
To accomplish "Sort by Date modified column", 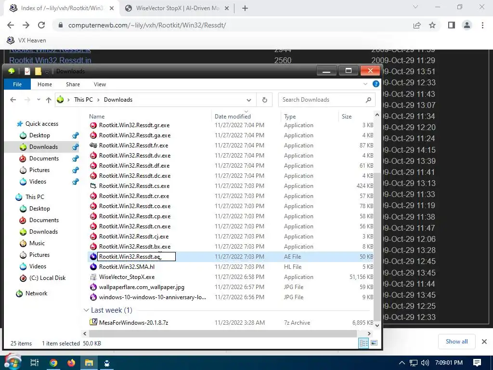I will pyautogui.click(x=233, y=117).
